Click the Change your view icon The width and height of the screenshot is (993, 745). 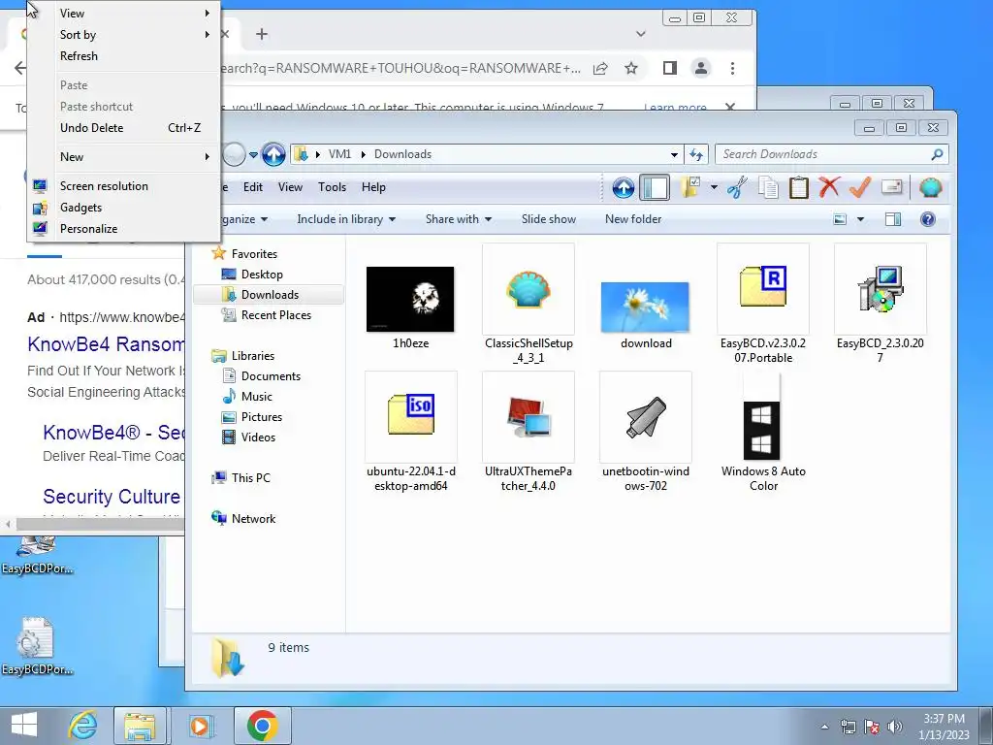[x=840, y=219]
